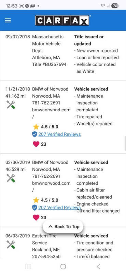The height and width of the screenshot is (274, 126).
Task: Tap the CARFAX logo
Action: point(62,21)
